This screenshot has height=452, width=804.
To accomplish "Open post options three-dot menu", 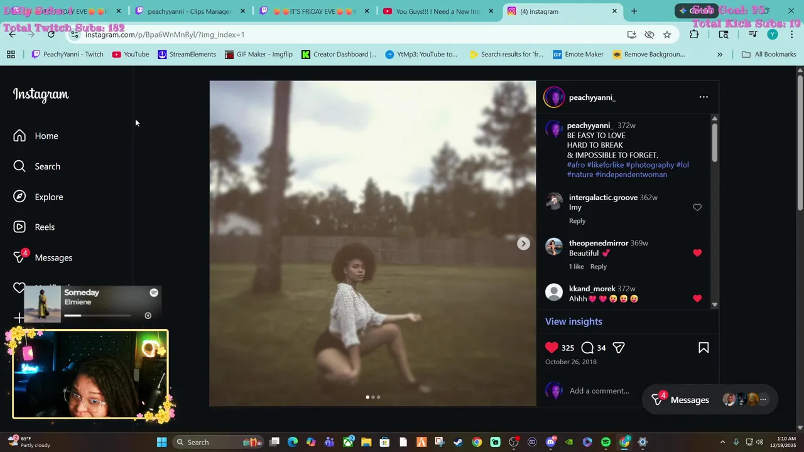I will [x=703, y=97].
